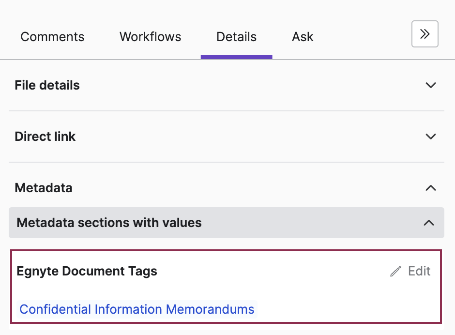Image resolution: width=455 pixels, height=335 pixels.
Task: Select the Details tab
Action: [x=237, y=37]
